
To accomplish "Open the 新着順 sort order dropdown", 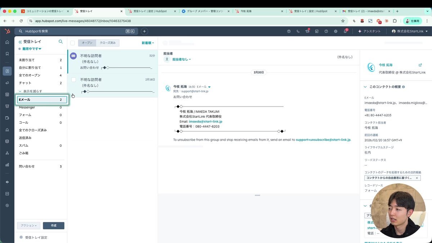I will [148, 43].
